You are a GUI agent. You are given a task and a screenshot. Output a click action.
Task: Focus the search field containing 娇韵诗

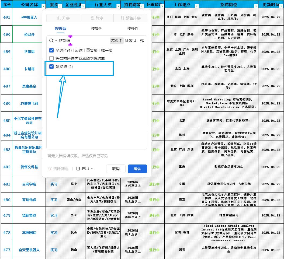point(83,41)
